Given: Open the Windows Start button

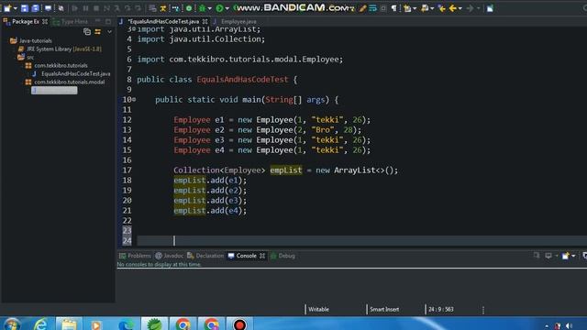Looking at the screenshot, I should pyautogui.click(x=11, y=324).
